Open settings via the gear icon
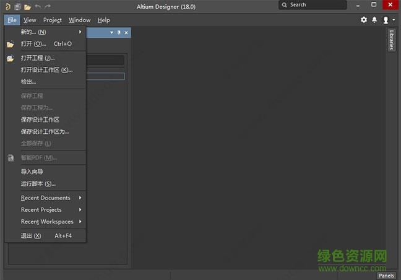The width and height of the screenshot is (401, 280). click(364, 20)
